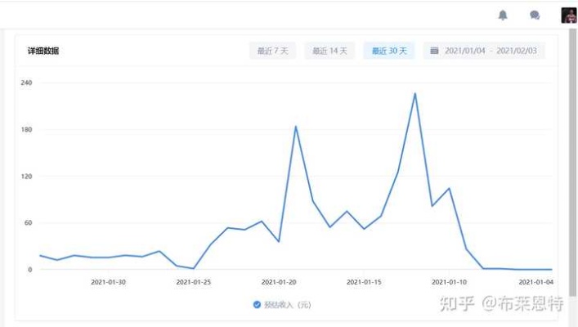Click the vertical page scrollbar
The image size is (578, 327).
coord(572,162)
